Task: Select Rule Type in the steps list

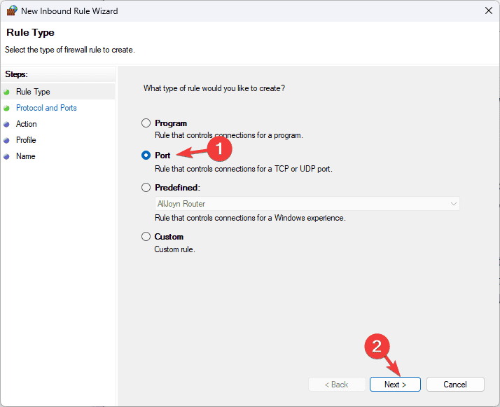Action: (33, 92)
